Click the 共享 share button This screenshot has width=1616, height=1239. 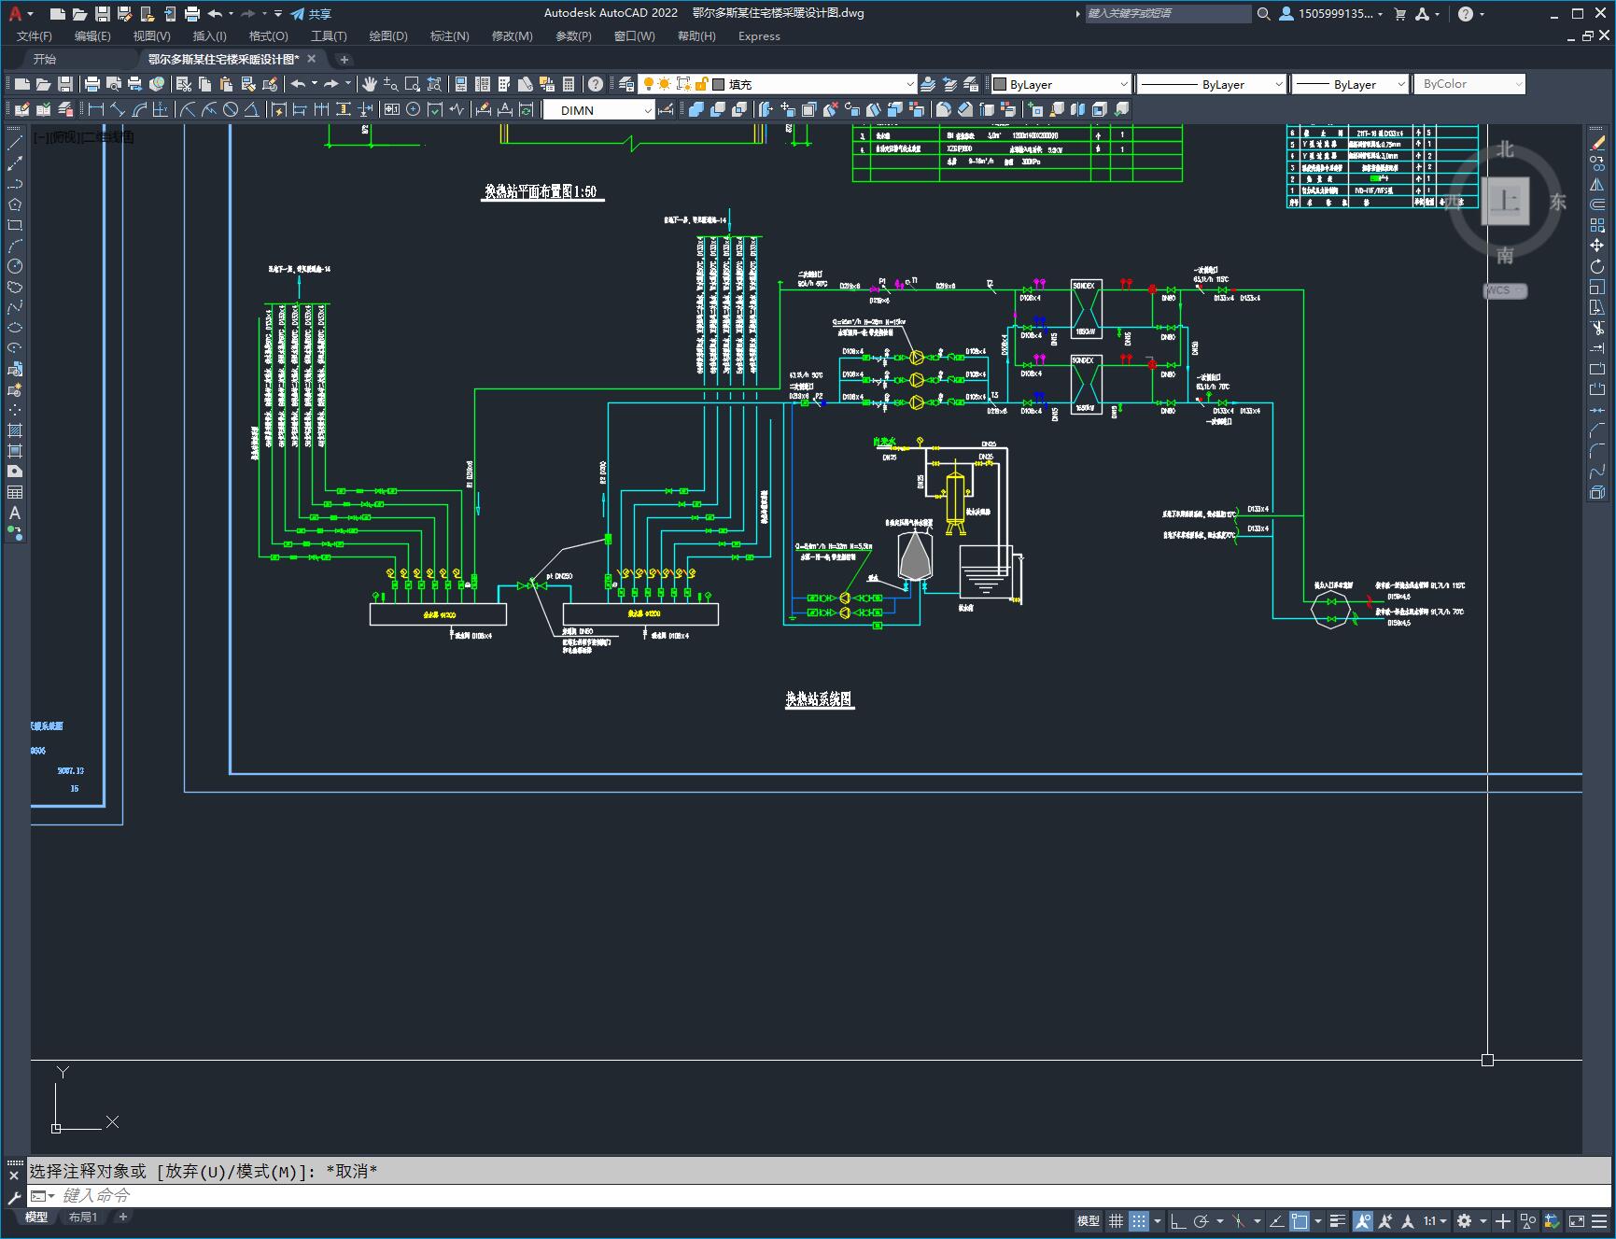(x=311, y=13)
